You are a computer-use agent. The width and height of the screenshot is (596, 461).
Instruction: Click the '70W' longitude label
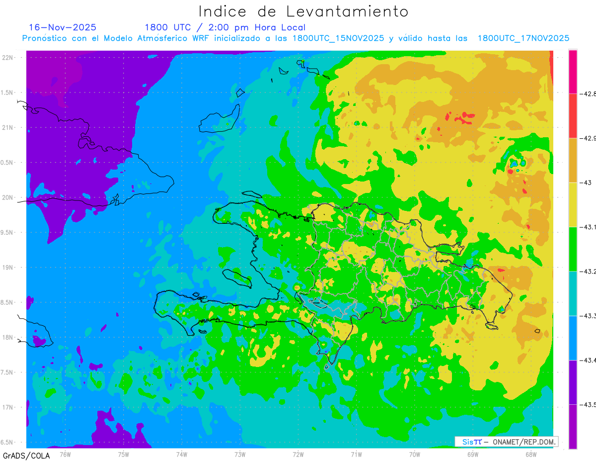415,454
